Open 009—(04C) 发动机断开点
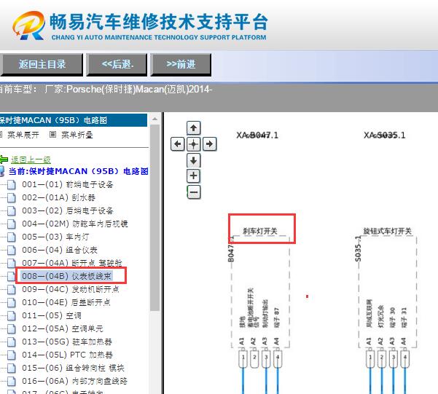 pos(71,290)
